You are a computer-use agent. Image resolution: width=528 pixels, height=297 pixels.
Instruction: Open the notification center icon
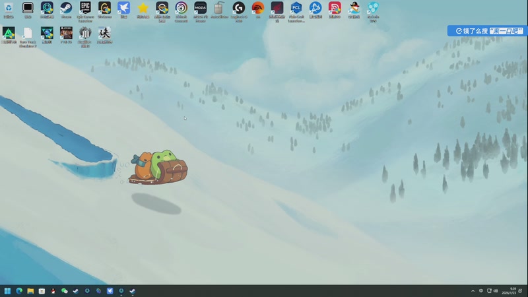pyautogui.click(x=520, y=291)
